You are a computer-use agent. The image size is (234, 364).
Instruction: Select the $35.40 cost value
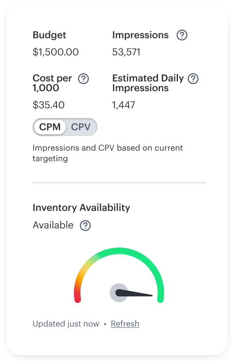pyautogui.click(x=49, y=105)
